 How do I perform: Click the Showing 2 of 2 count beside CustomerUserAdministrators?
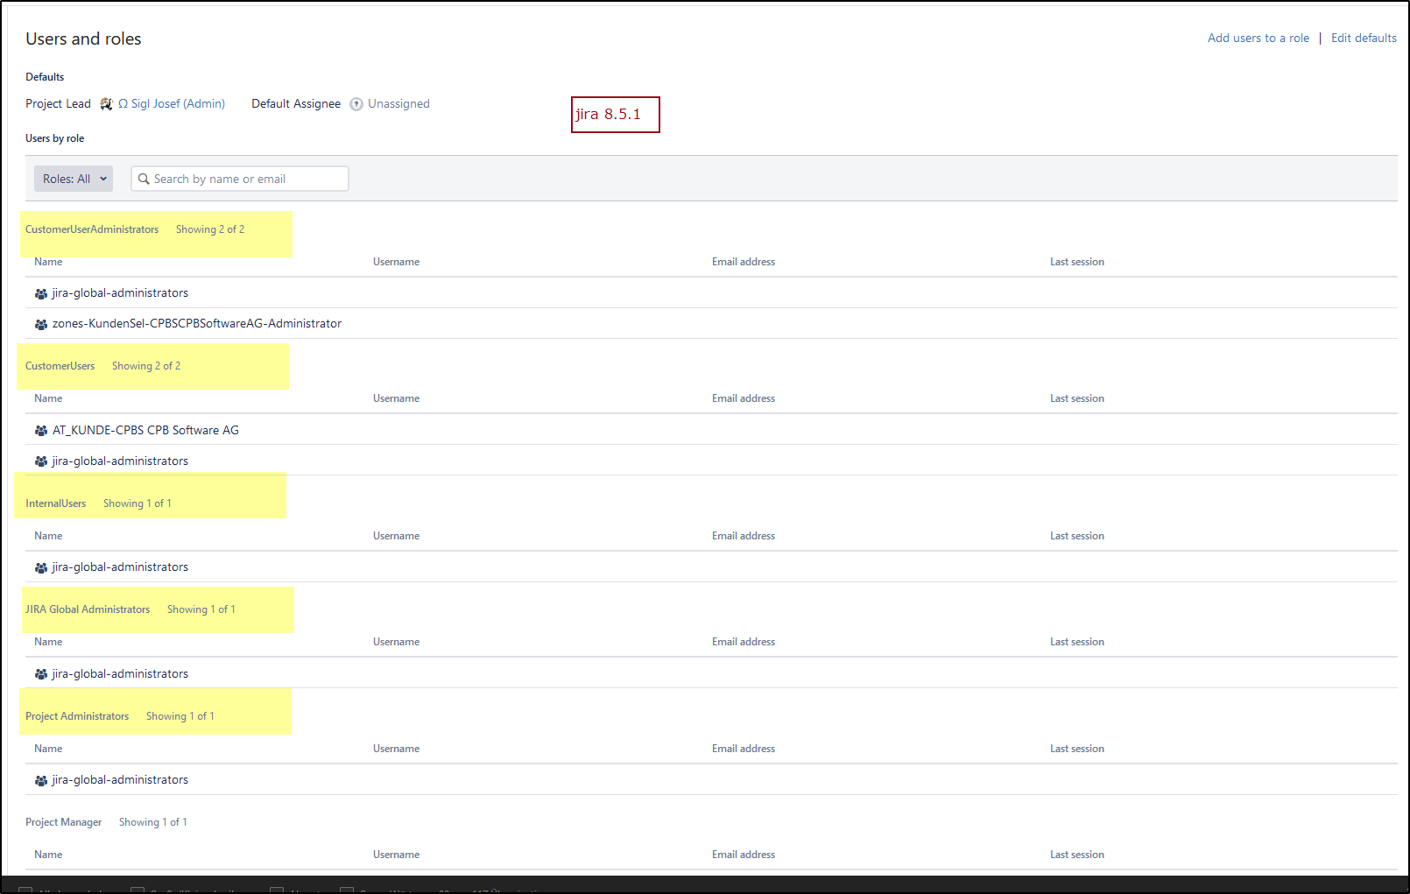click(210, 229)
